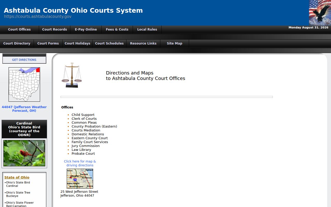Open Local Rules menu
Image resolution: width=331 pixels, height=207 pixels.
point(147,29)
